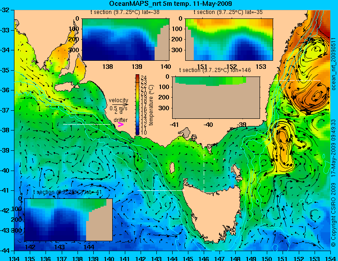Click the 't section (9.7..25°C) lat=-38' label
338x261 pixels.
(125, 12)
